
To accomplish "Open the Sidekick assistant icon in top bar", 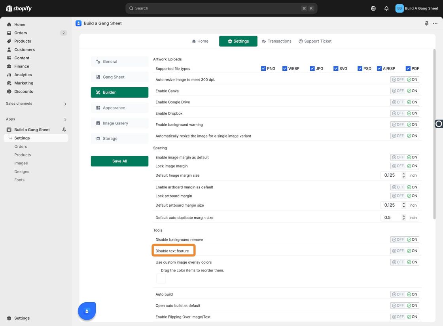I will click(373, 8).
